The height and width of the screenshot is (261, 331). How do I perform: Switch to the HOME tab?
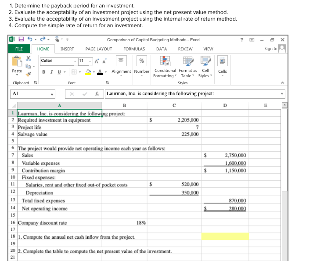coord(43,49)
